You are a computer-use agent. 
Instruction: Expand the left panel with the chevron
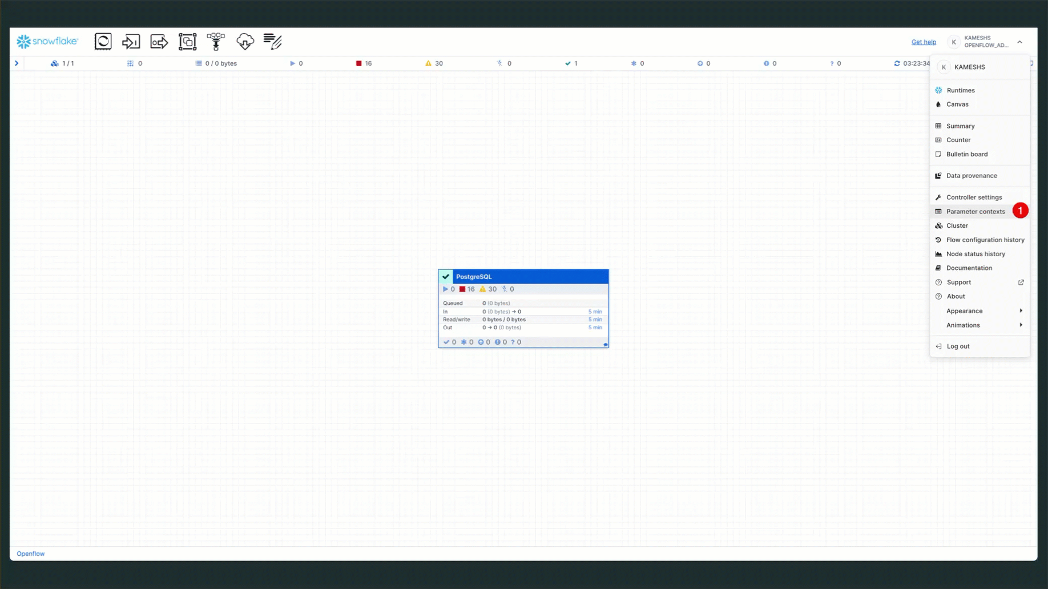point(17,63)
